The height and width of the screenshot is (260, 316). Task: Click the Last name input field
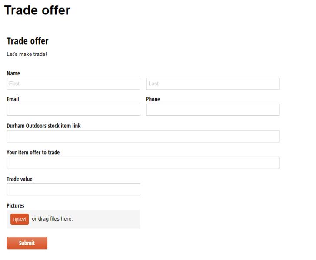pyautogui.click(x=213, y=84)
